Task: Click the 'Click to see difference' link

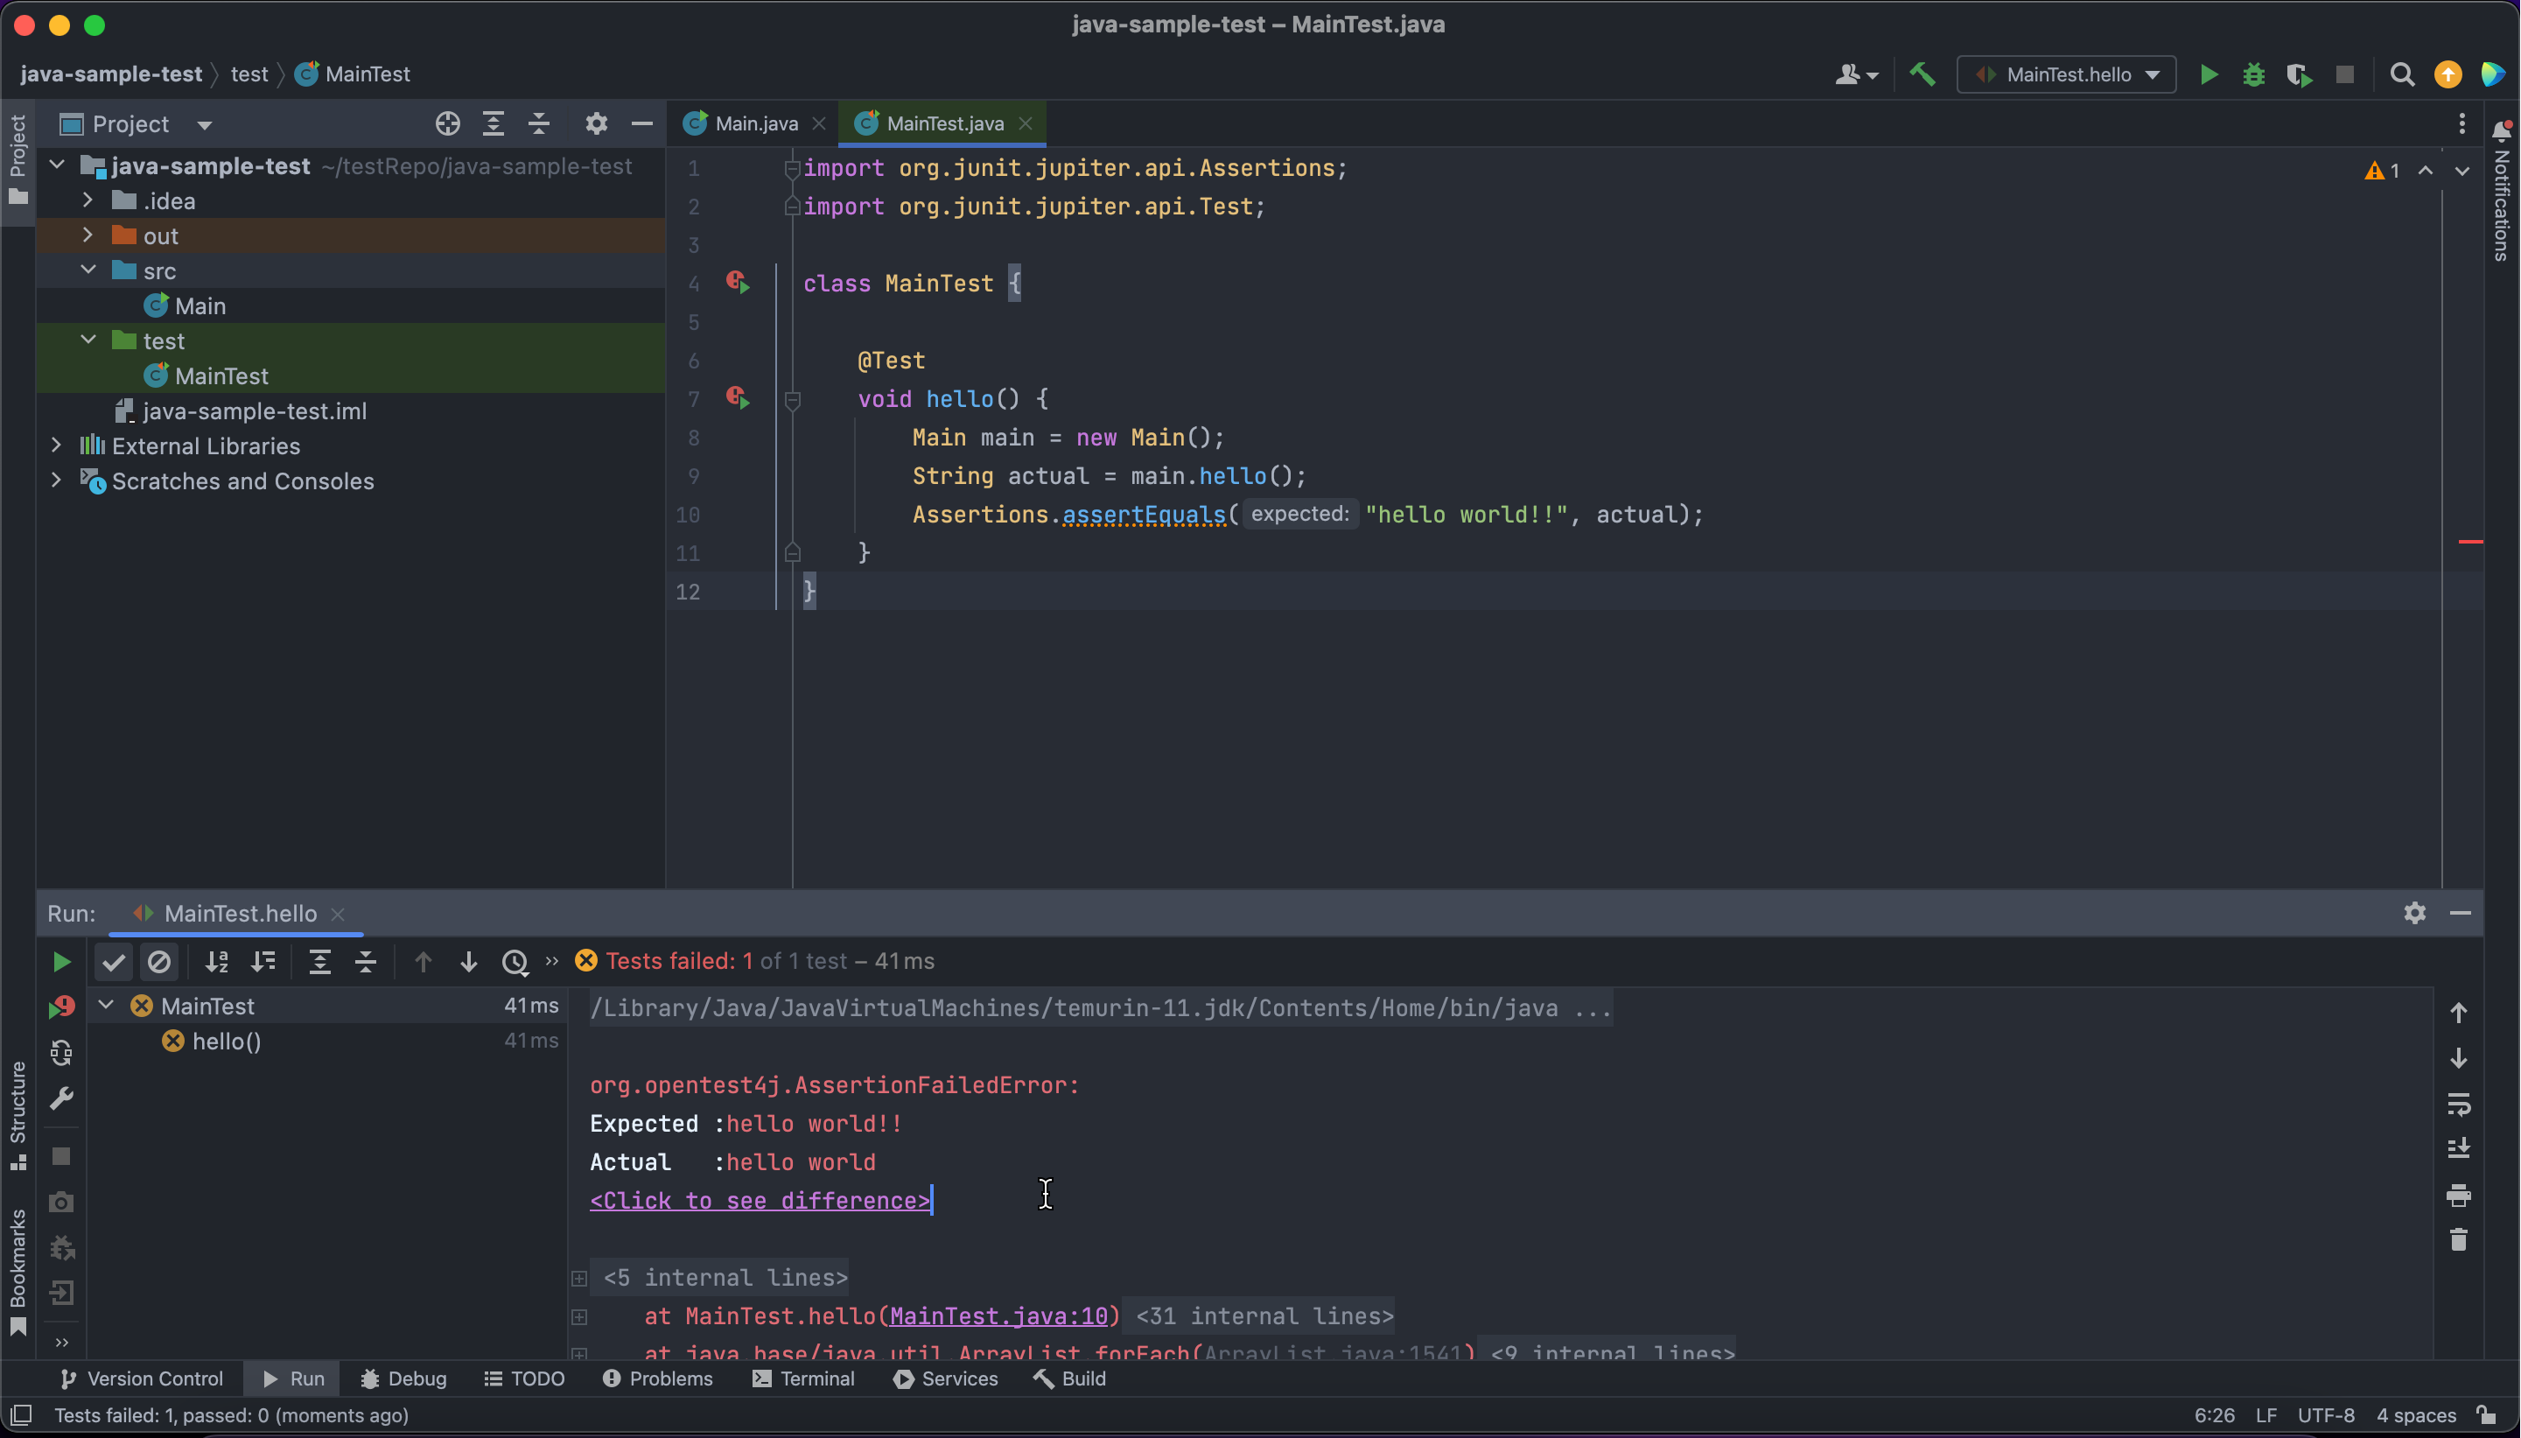Action: coord(760,1201)
